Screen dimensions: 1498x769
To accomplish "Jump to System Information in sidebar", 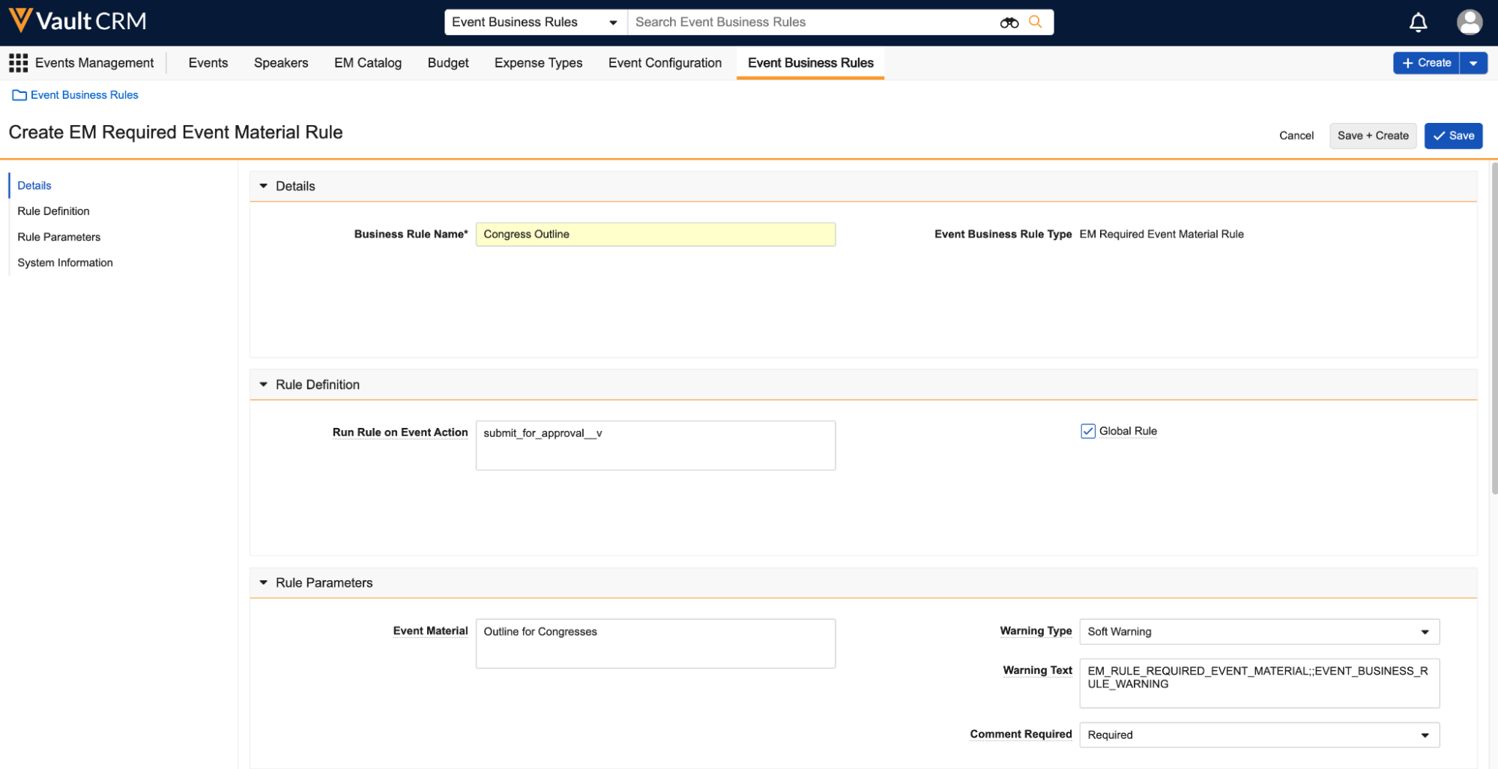I will point(65,263).
